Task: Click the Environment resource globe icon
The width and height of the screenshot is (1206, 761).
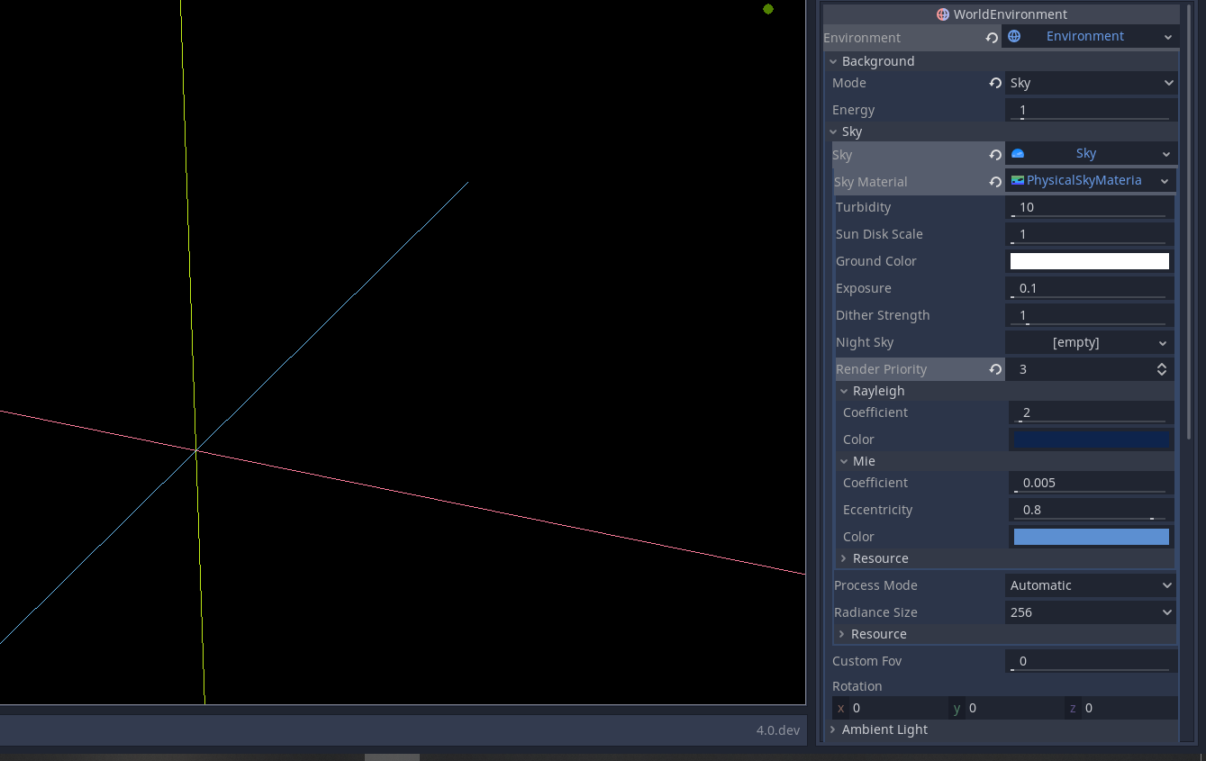Action: (x=1014, y=36)
